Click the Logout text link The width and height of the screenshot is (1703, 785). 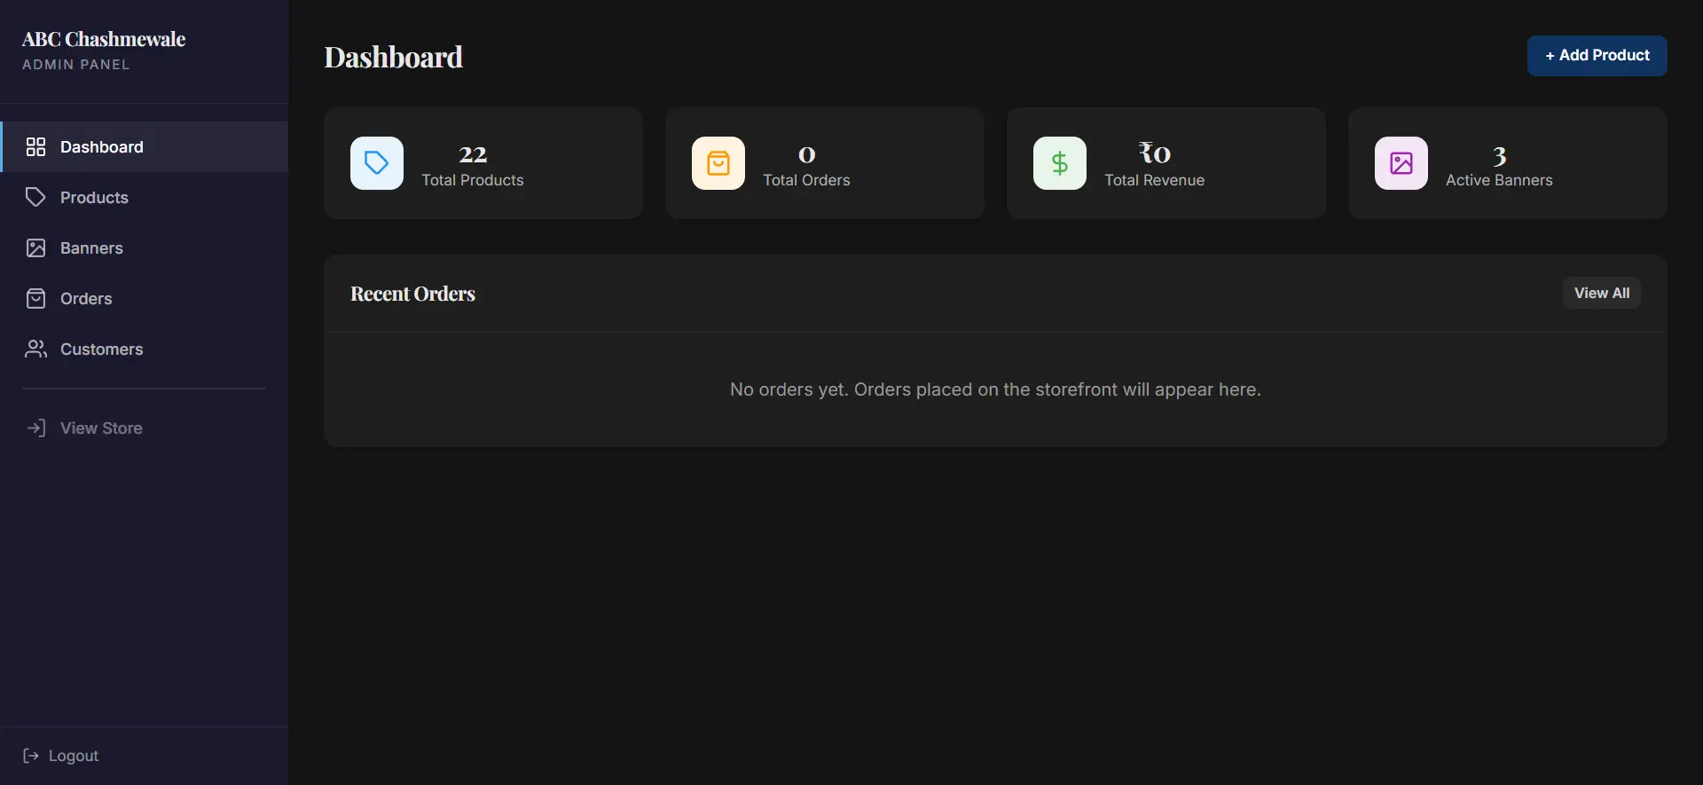tap(74, 756)
